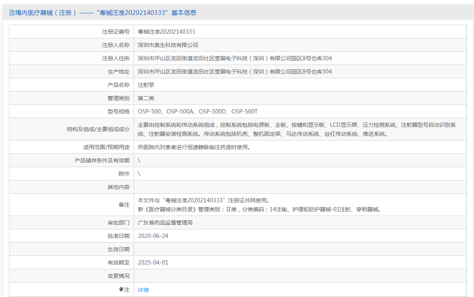Click the 生产地址 row label
This screenshot has height=297, width=474.
pos(118,72)
